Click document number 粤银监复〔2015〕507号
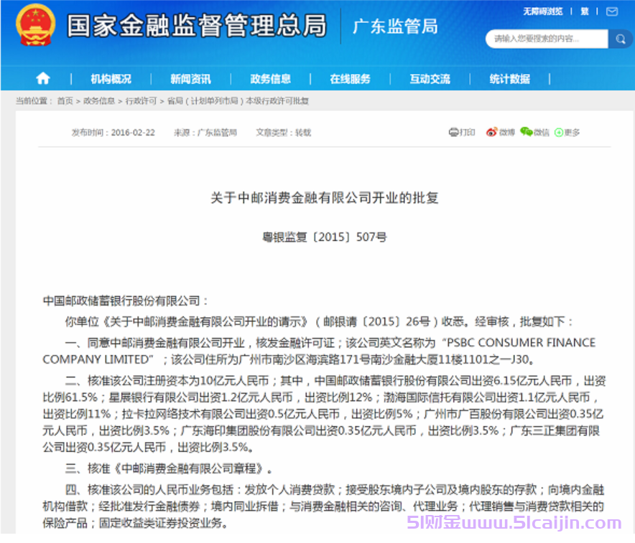 point(325,237)
